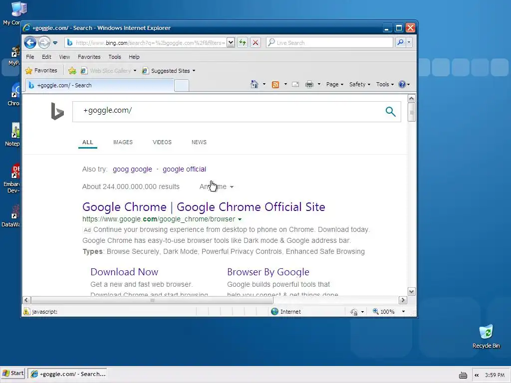511x383 pixels.
Task: Click the Read Mail envelope icon
Action: [295, 84]
